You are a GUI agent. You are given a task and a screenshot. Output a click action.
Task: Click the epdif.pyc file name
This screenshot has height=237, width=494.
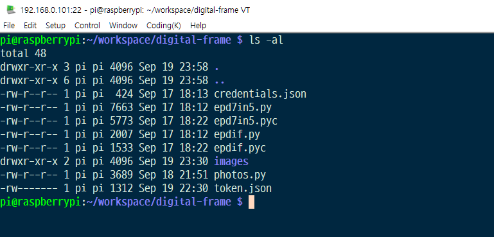[x=240, y=148]
